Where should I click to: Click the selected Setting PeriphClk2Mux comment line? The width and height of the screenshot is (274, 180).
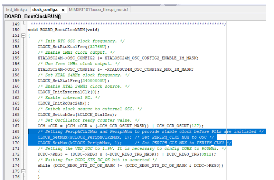151,132
